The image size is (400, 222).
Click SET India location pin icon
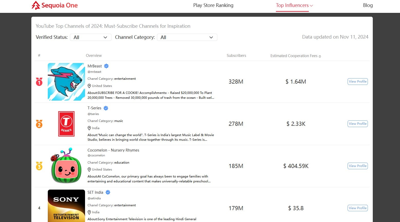click(x=89, y=212)
